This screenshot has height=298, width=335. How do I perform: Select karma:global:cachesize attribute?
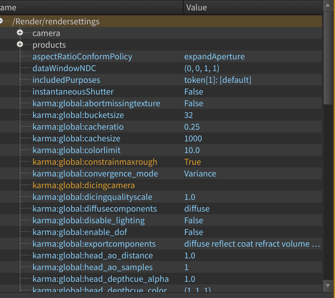pyautogui.click(x=76, y=139)
